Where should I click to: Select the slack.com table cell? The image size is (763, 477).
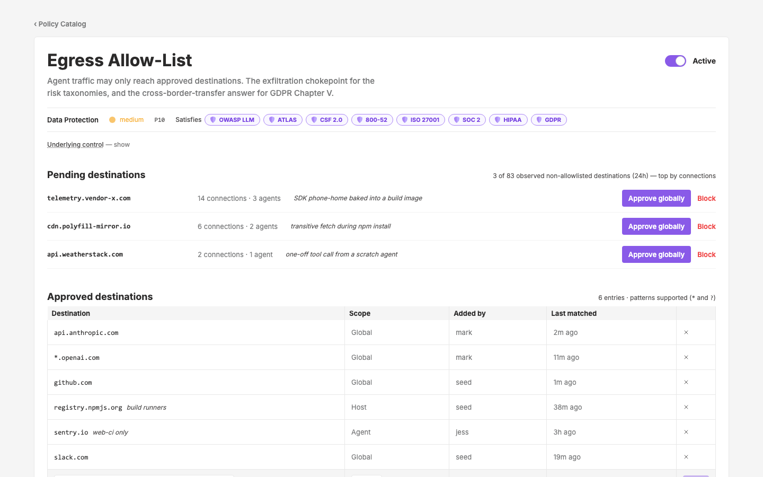(x=196, y=457)
